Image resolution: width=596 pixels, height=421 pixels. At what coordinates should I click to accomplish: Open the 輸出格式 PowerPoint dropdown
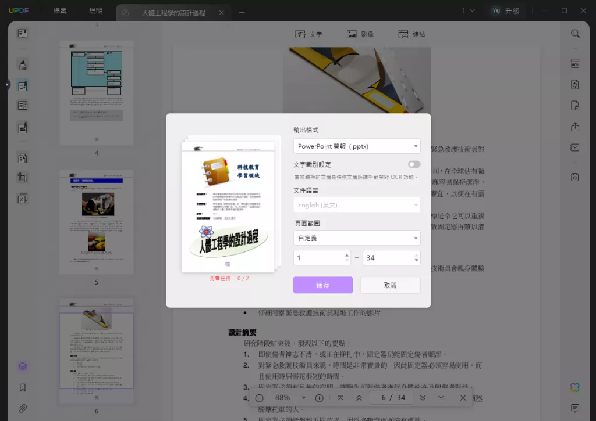coord(357,146)
